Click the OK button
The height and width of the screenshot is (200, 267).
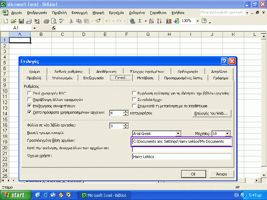click(x=193, y=174)
